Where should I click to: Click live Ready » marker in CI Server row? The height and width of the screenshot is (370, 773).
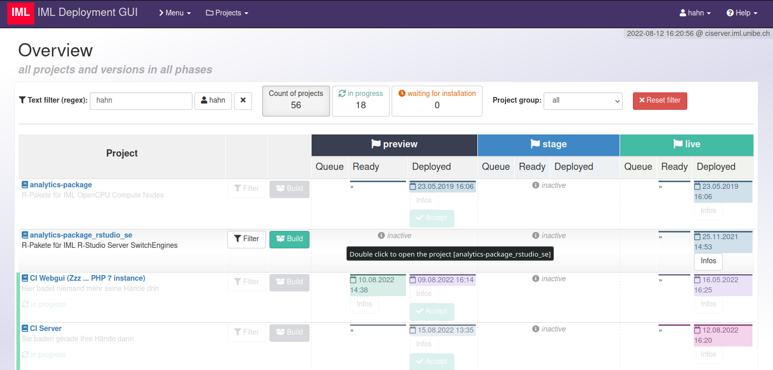(661, 330)
